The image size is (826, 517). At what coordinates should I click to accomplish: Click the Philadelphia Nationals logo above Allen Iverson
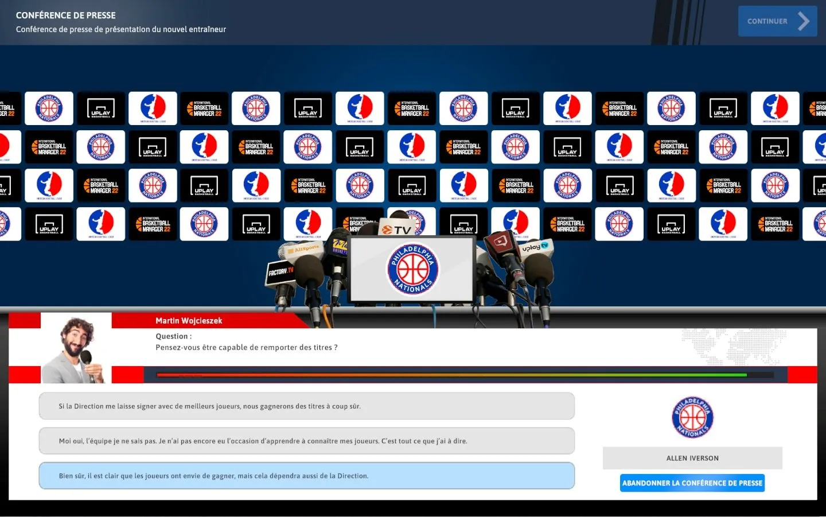[x=692, y=418]
